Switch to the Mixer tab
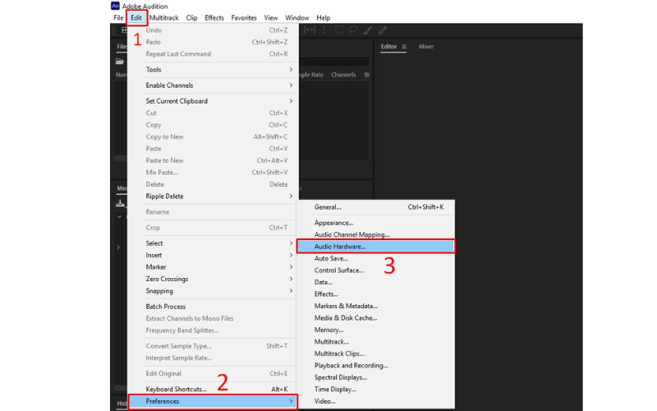 click(x=426, y=47)
